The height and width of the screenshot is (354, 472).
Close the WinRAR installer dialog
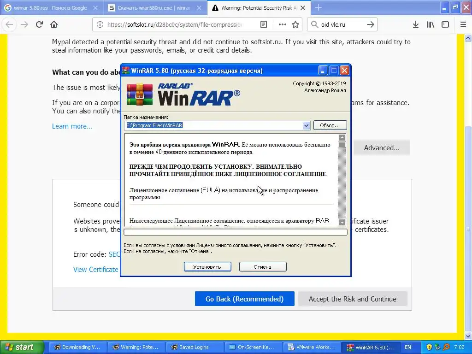coord(344,71)
